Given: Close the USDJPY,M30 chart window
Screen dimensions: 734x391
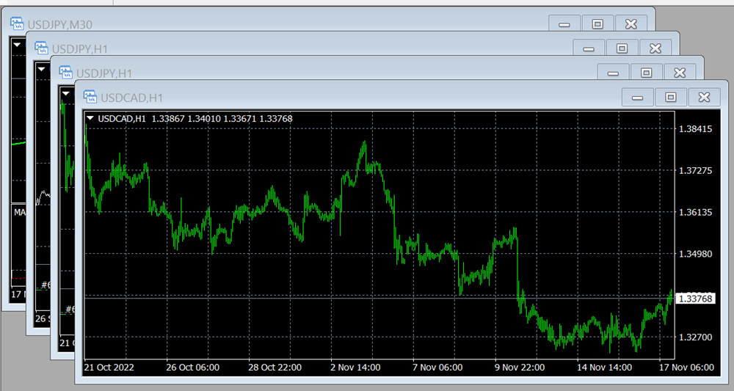Looking at the screenshot, I should point(631,24).
